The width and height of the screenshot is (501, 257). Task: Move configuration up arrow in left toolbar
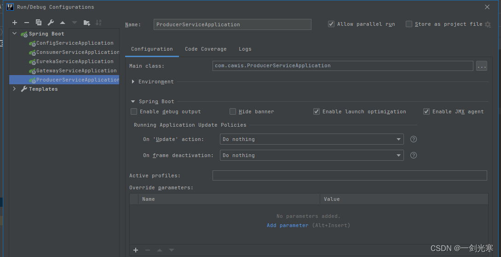click(63, 23)
